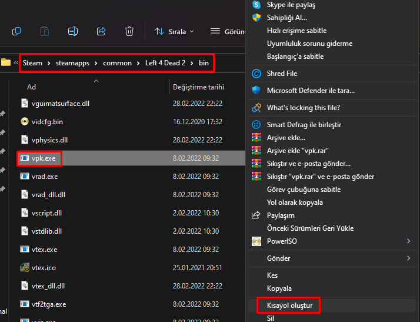Expand the chevron after Steam breadcrumb

tap(49, 63)
